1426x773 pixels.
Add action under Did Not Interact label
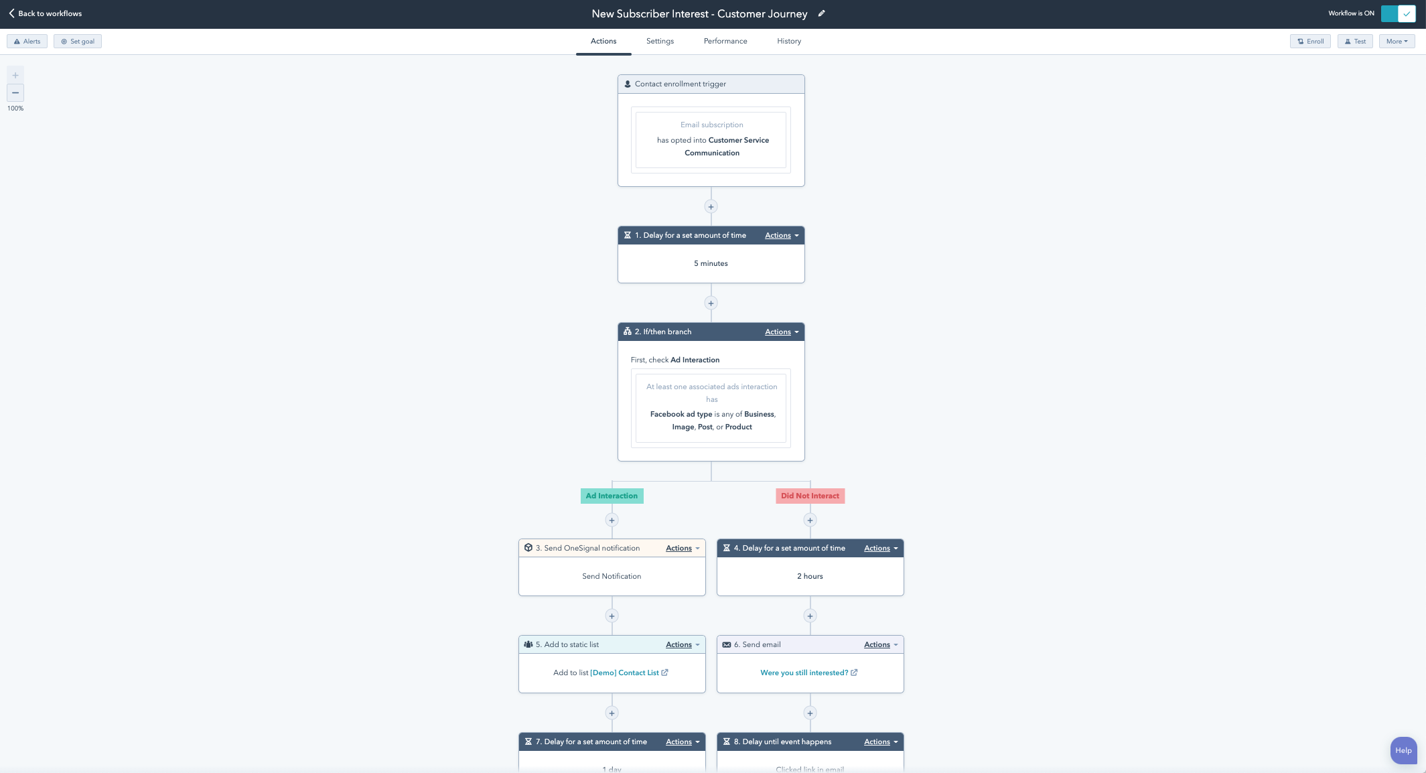pos(810,520)
